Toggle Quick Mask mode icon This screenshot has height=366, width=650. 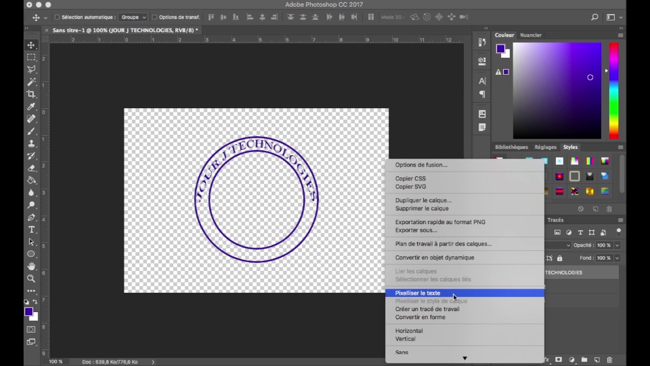(31, 329)
